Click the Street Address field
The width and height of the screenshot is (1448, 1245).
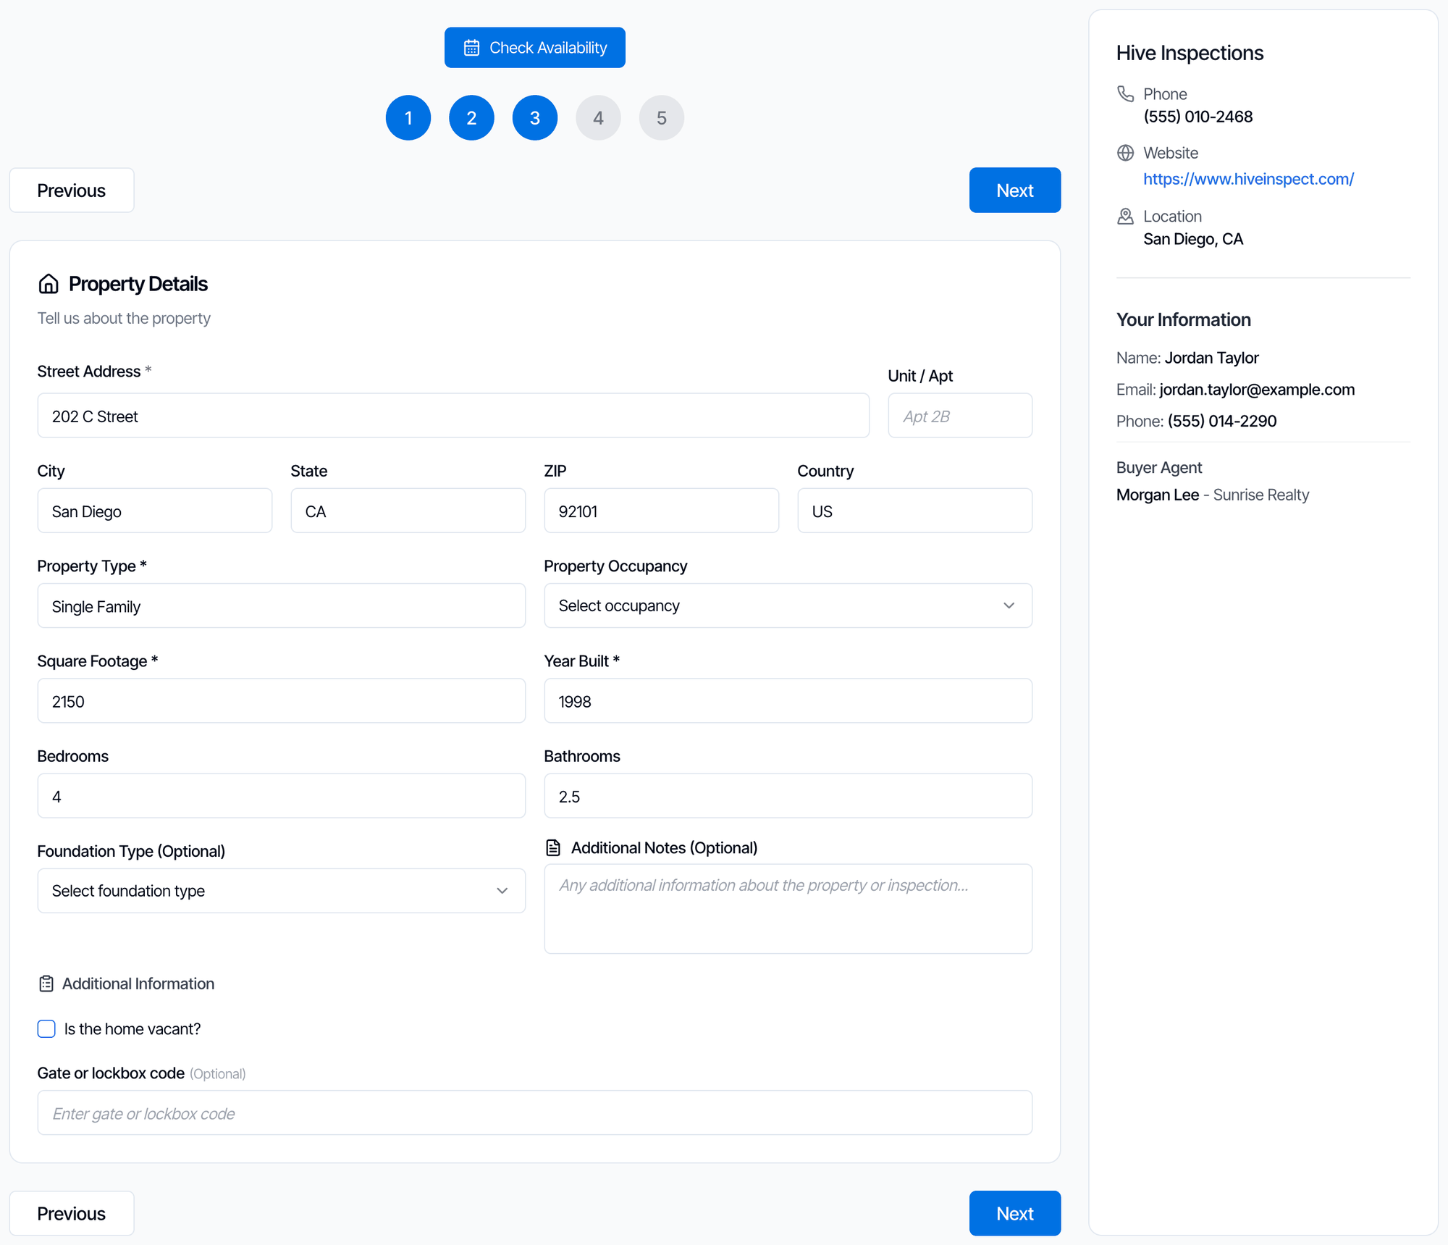click(x=453, y=416)
